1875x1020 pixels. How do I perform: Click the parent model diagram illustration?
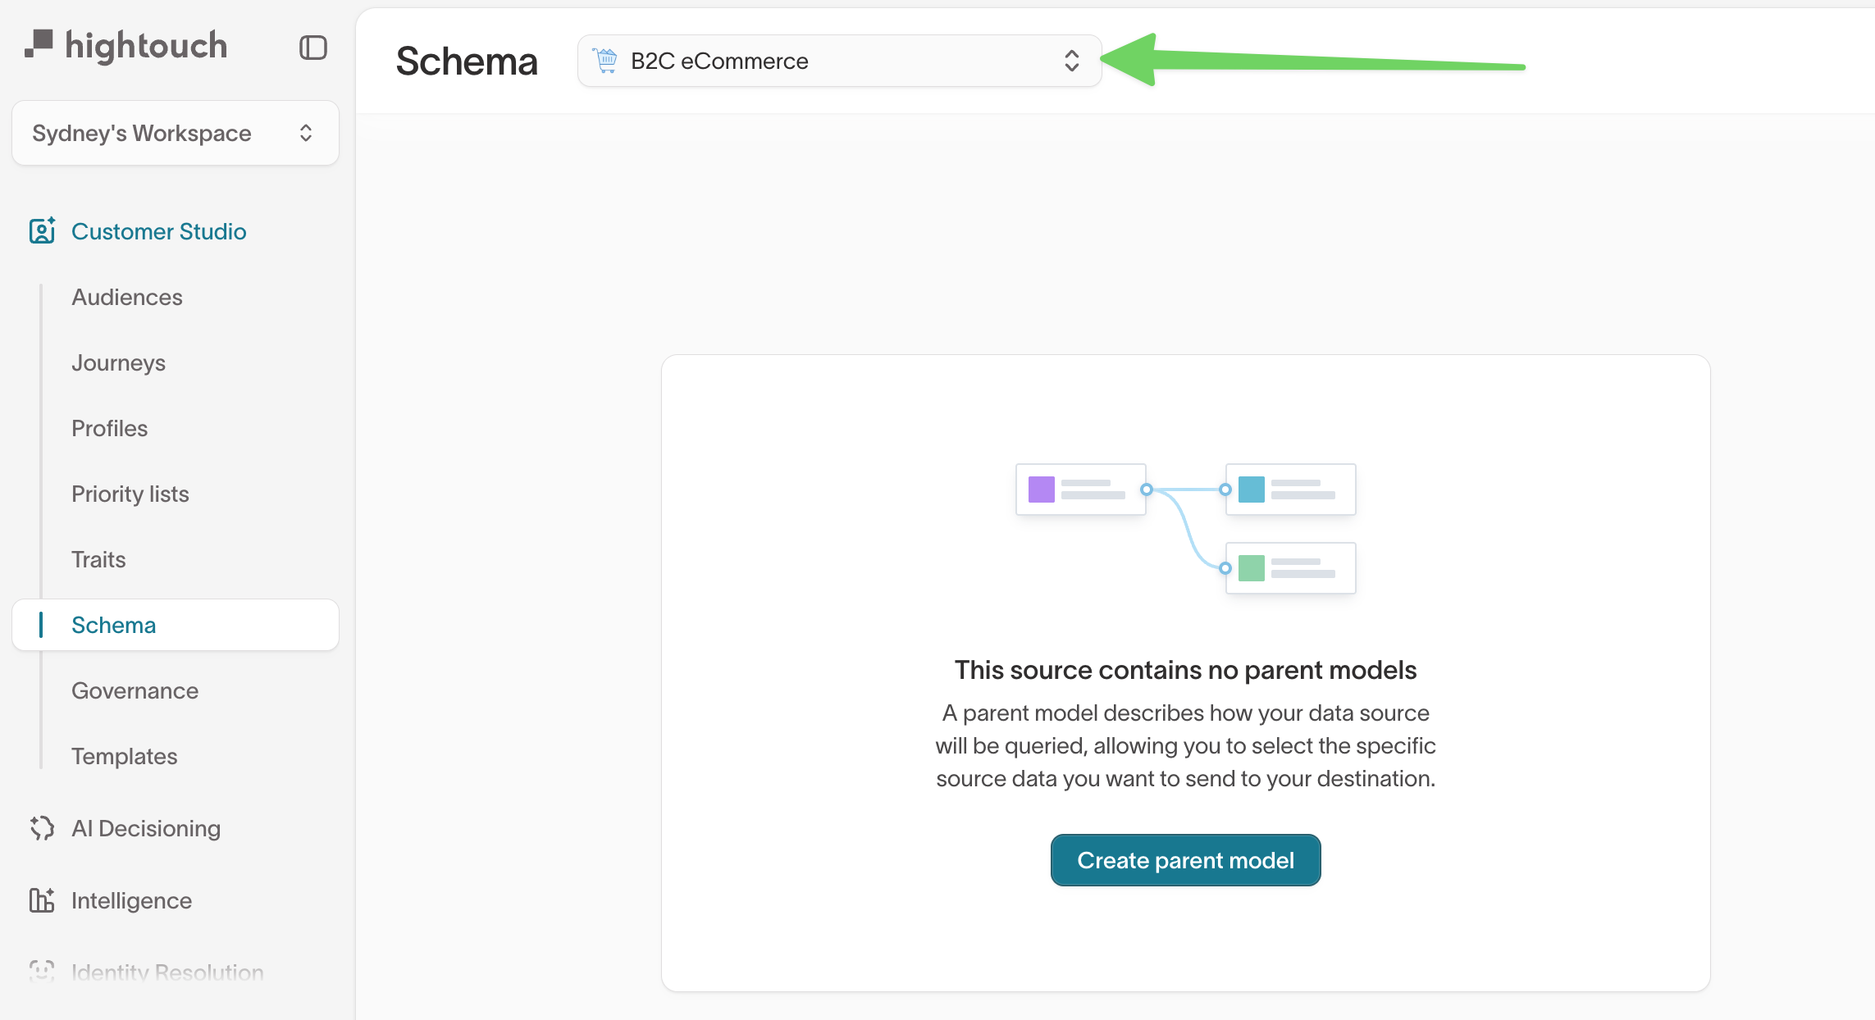1185,529
